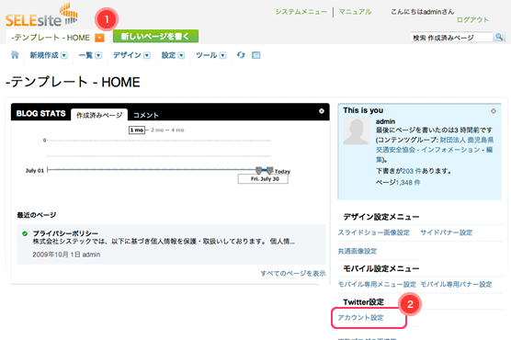Click the 2009年10月 1日 admin date text

(x=66, y=255)
